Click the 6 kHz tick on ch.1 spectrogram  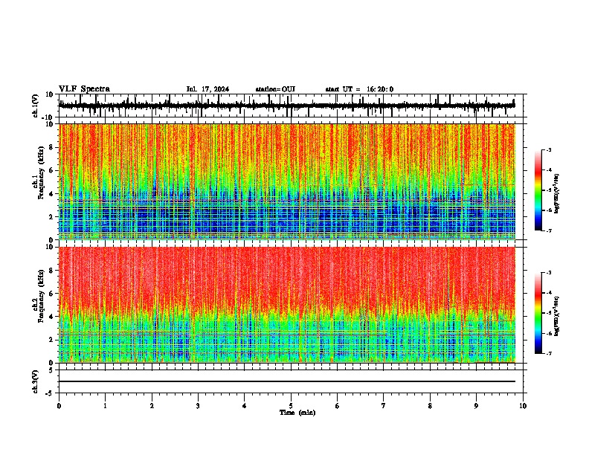(x=52, y=171)
